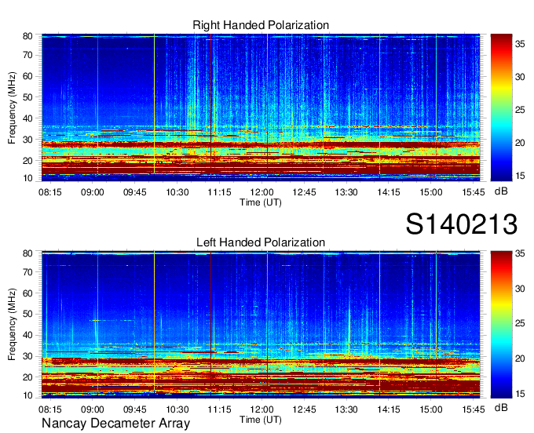Click the Nancay Decameter Array caption

point(115,424)
